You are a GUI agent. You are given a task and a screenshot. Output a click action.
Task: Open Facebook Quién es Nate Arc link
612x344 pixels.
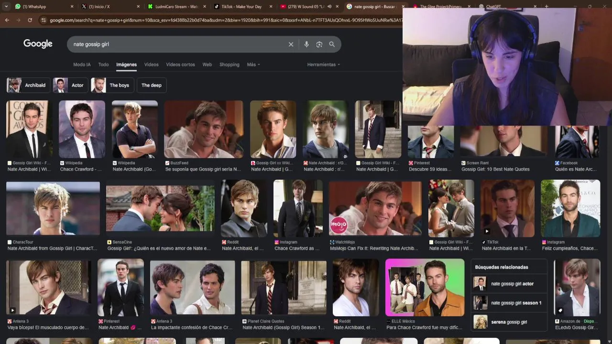[x=576, y=169]
